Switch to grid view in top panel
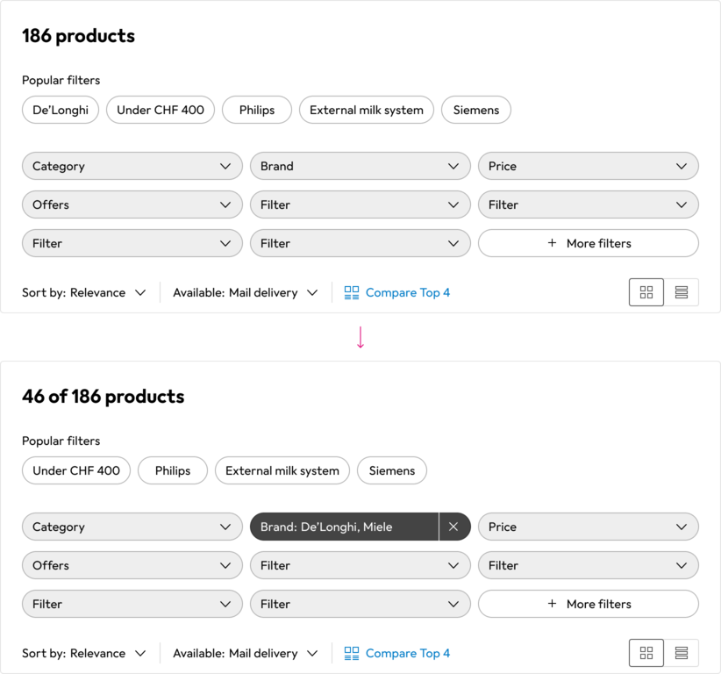Screen dimensions: 721x674 pyautogui.click(x=646, y=292)
